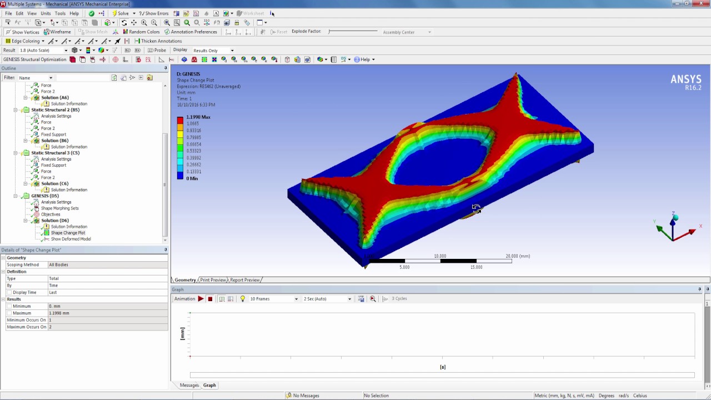The height and width of the screenshot is (400, 711).
Task: Click the GENESIS target objectives icon
Action: click(116, 59)
